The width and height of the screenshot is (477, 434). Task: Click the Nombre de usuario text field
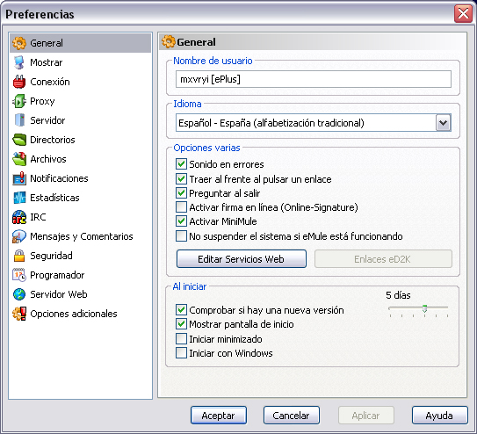314,79
